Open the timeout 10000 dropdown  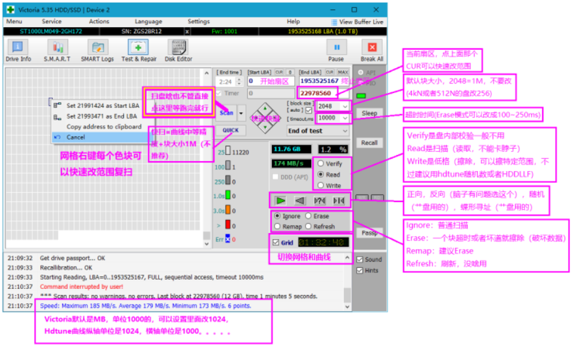345,118
